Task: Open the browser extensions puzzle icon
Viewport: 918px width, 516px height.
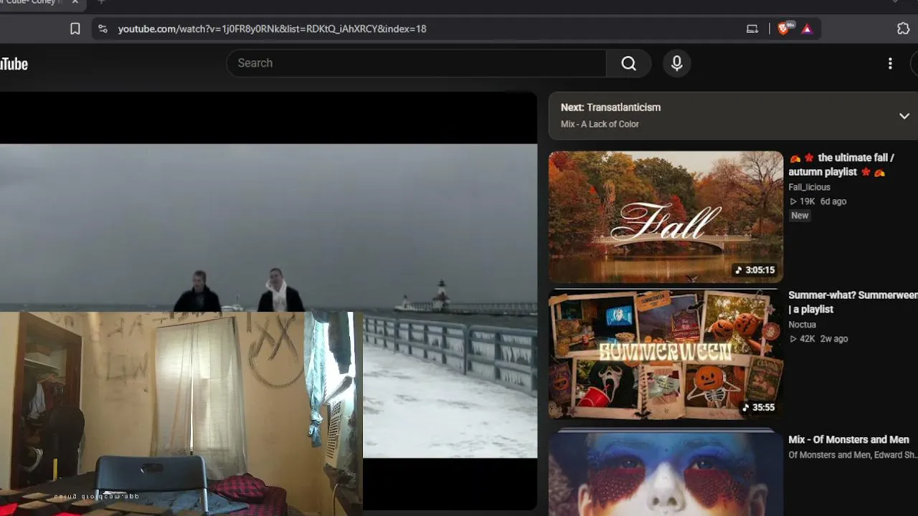Action: point(903,29)
